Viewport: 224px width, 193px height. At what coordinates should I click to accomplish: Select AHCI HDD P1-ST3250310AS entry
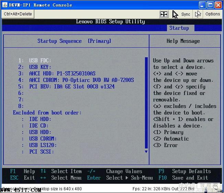coord(57,74)
